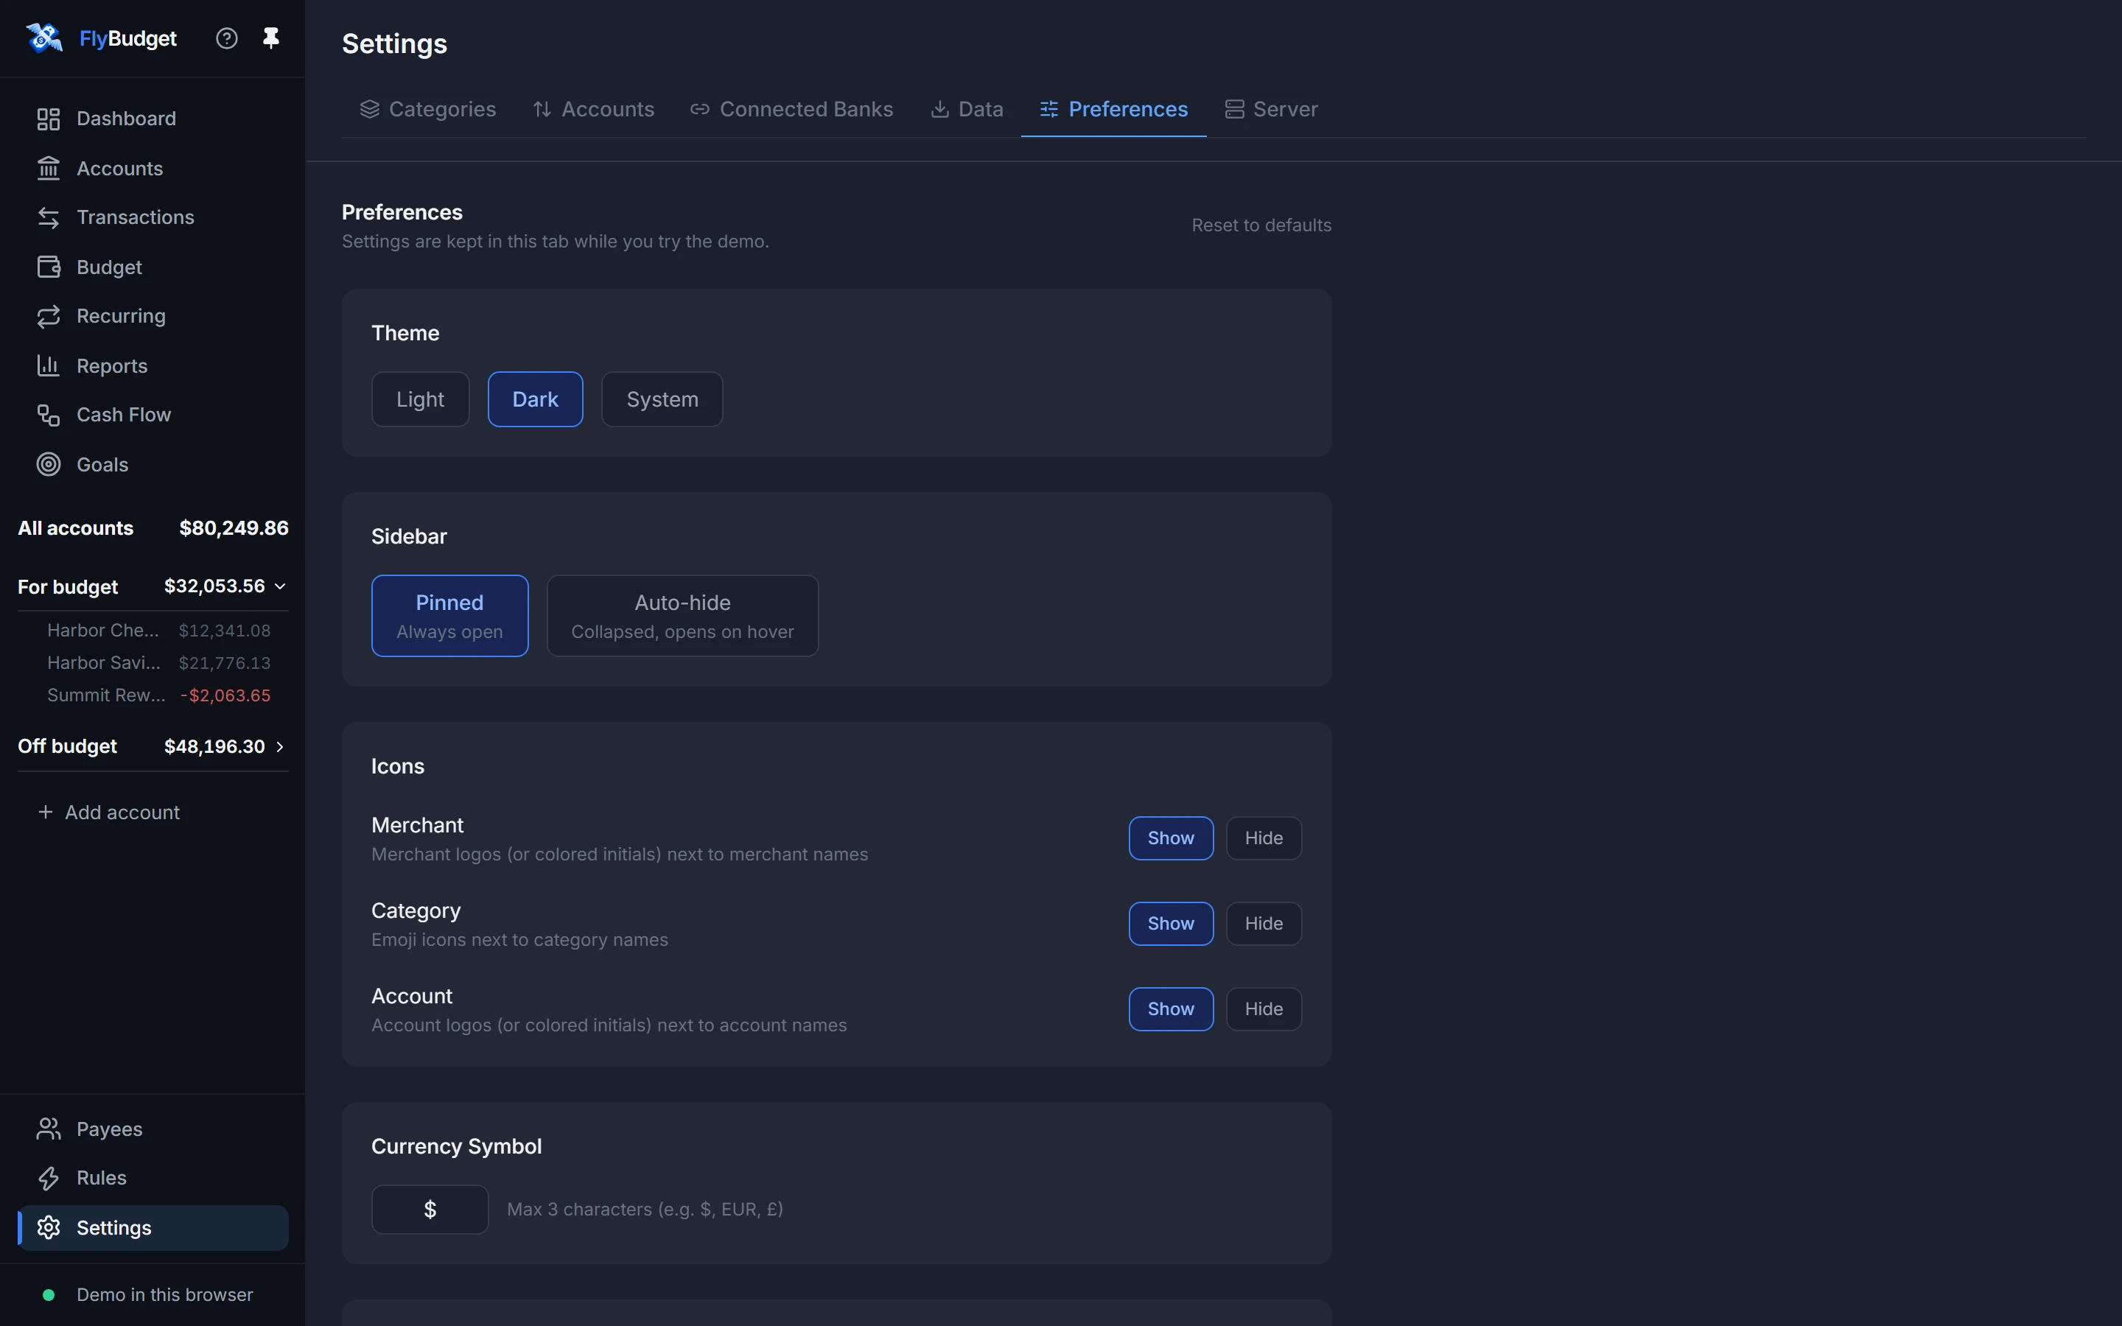Click Demo in this browser status

click(153, 1294)
